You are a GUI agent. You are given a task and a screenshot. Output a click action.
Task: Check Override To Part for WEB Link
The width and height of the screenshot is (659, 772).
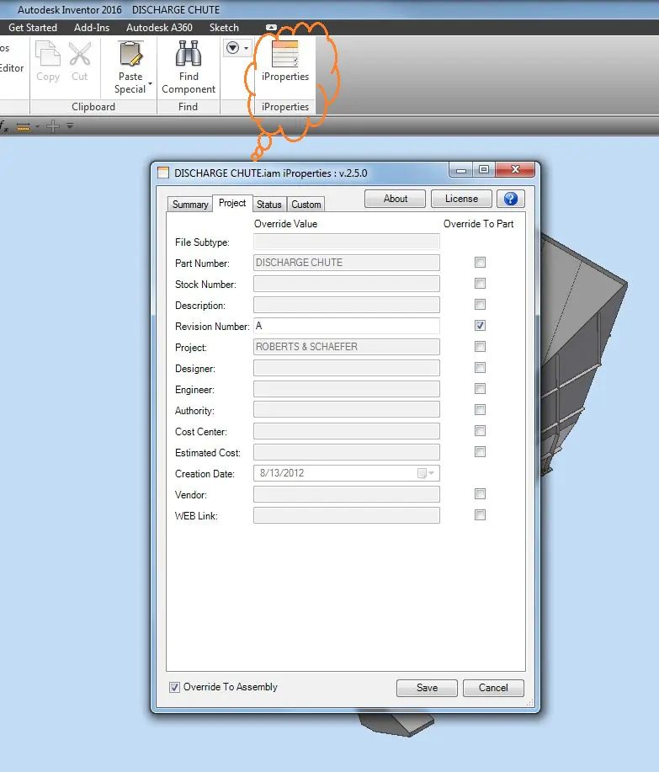(480, 515)
